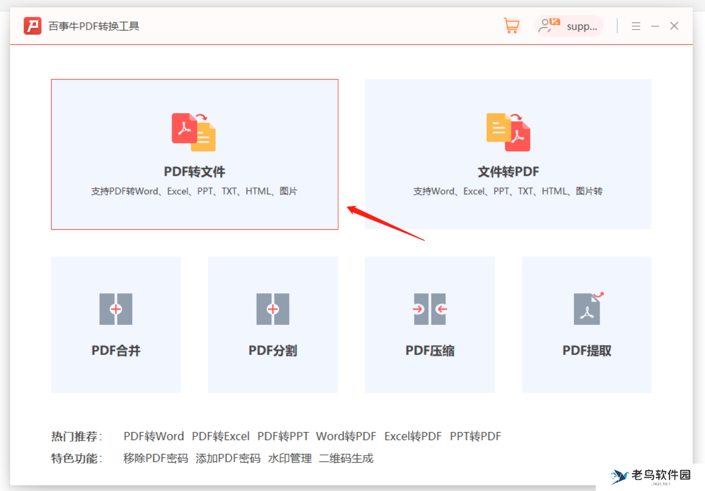705x491 pixels.
Task: Open the PDF提取 extraction tool
Action: pos(586,324)
